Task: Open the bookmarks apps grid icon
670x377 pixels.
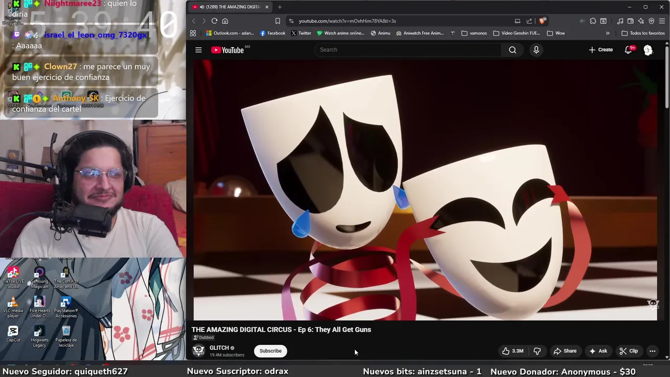Action: (x=193, y=33)
